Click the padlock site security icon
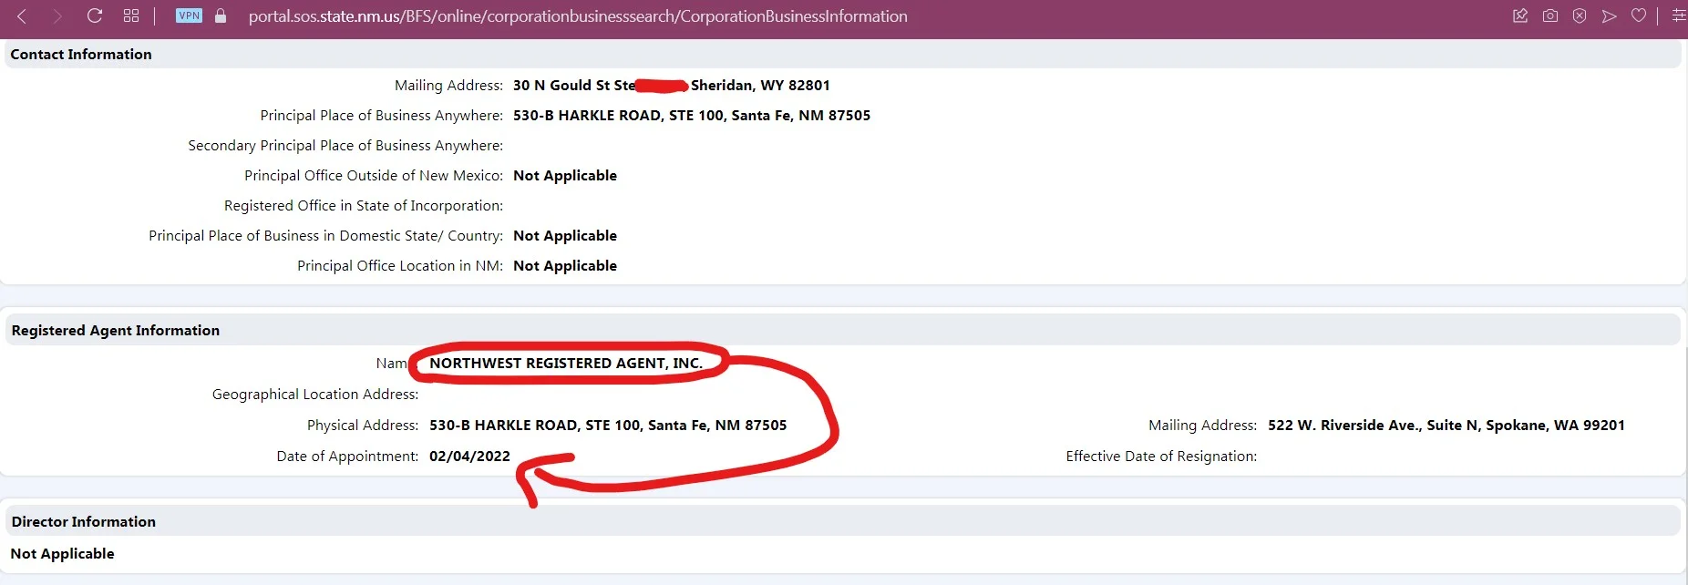 click(221, 16)
